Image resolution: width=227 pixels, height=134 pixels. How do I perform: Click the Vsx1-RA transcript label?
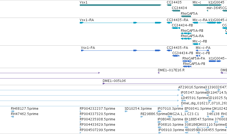pos(87,20)
